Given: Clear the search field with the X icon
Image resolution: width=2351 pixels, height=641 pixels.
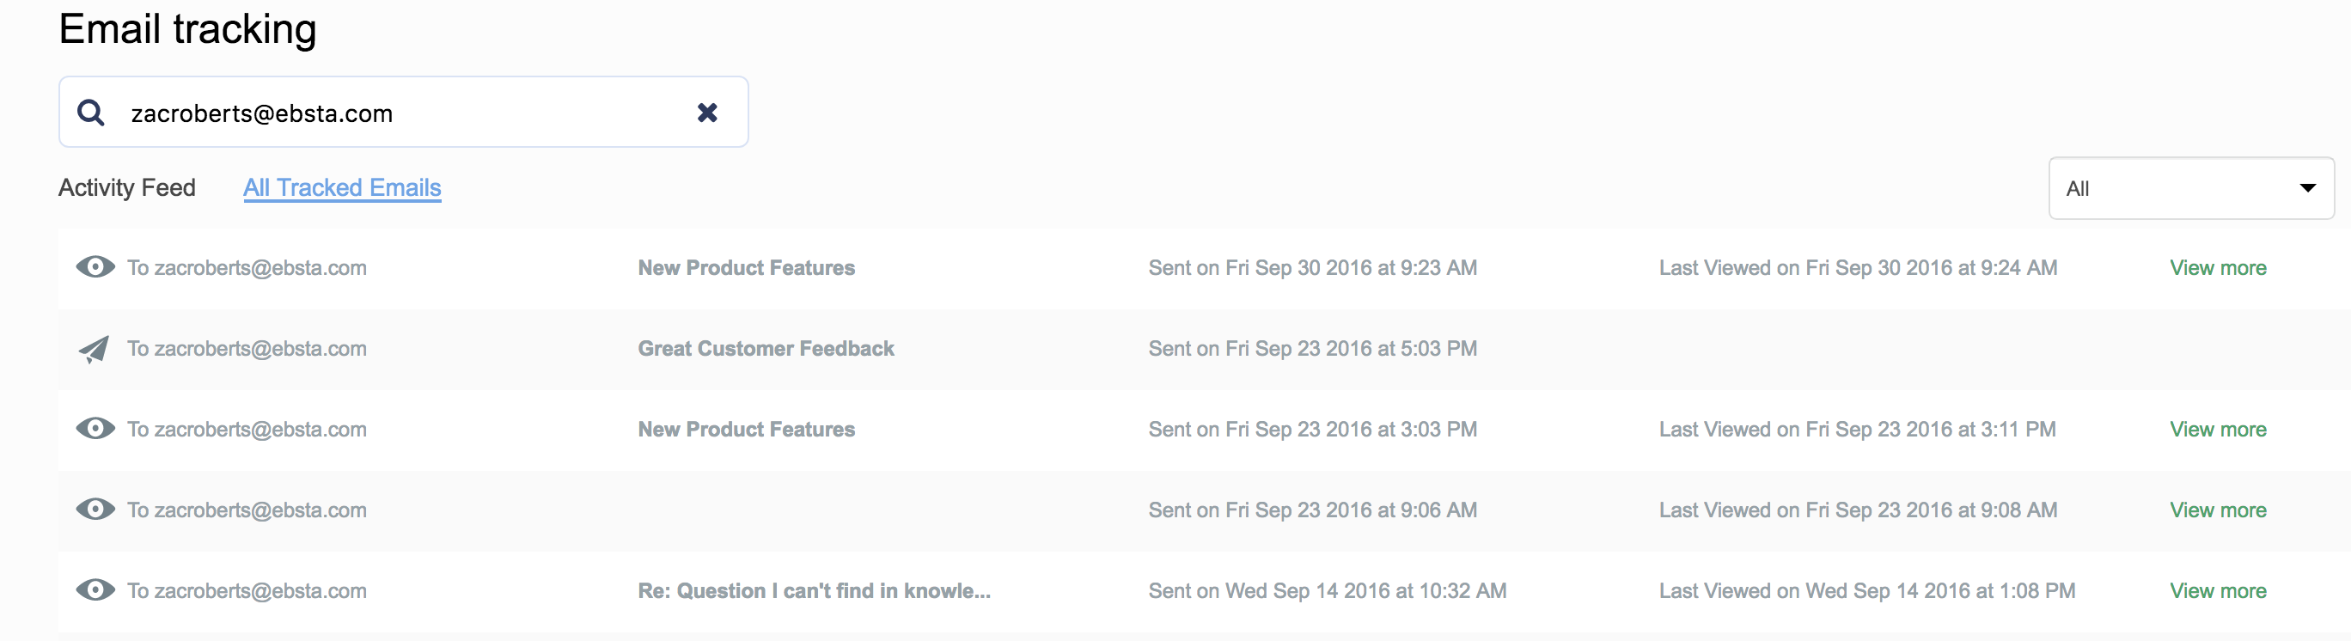Looking at the screenshot, I should pos(706,113).
